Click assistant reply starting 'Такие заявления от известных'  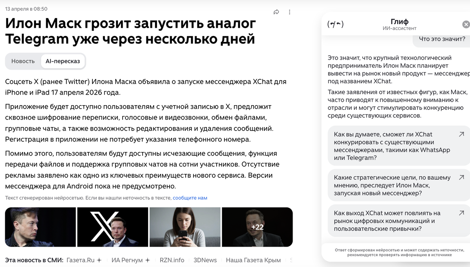(x=399, y=104)
